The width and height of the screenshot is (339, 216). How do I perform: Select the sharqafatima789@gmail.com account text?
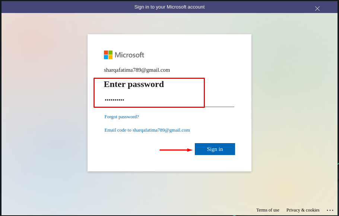137,70
